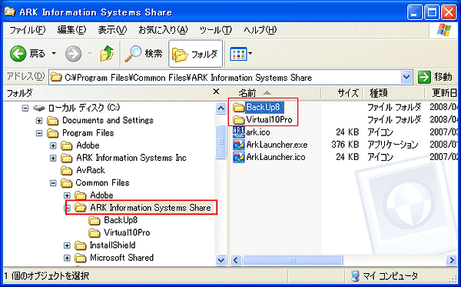Screen dimensions: 461x287
Task: Click the window title bar folder icon
Action: coord(10,12)
